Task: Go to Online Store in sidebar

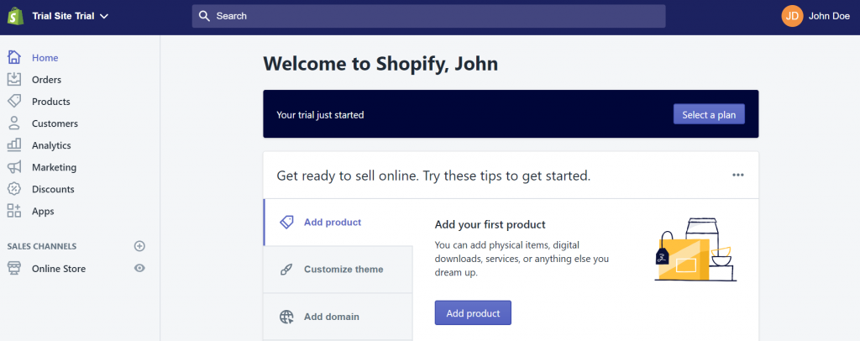Action: click(59, 269)
